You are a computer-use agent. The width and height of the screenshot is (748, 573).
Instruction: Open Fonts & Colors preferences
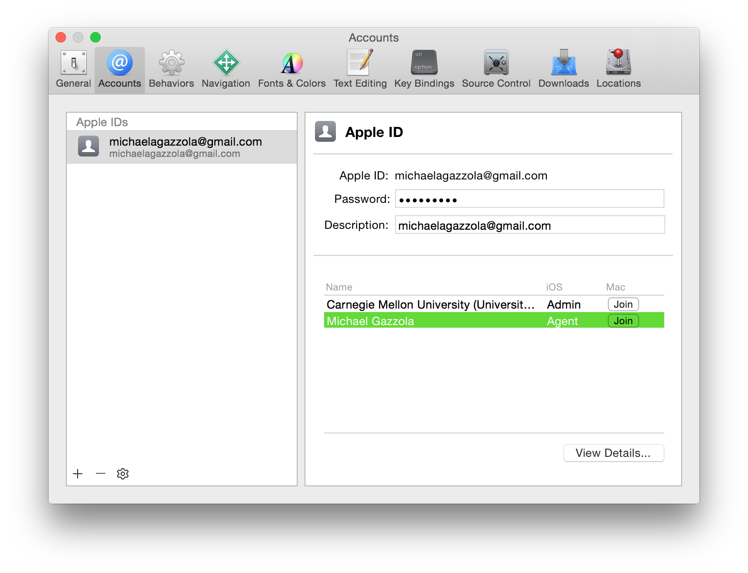[x=292, y=69]
